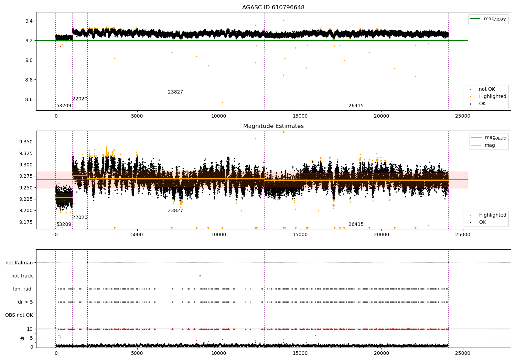The height and width of the screenshot is (361, 516).
Task: Click the 9.0 y-tick in top panel
Action: 29,61
